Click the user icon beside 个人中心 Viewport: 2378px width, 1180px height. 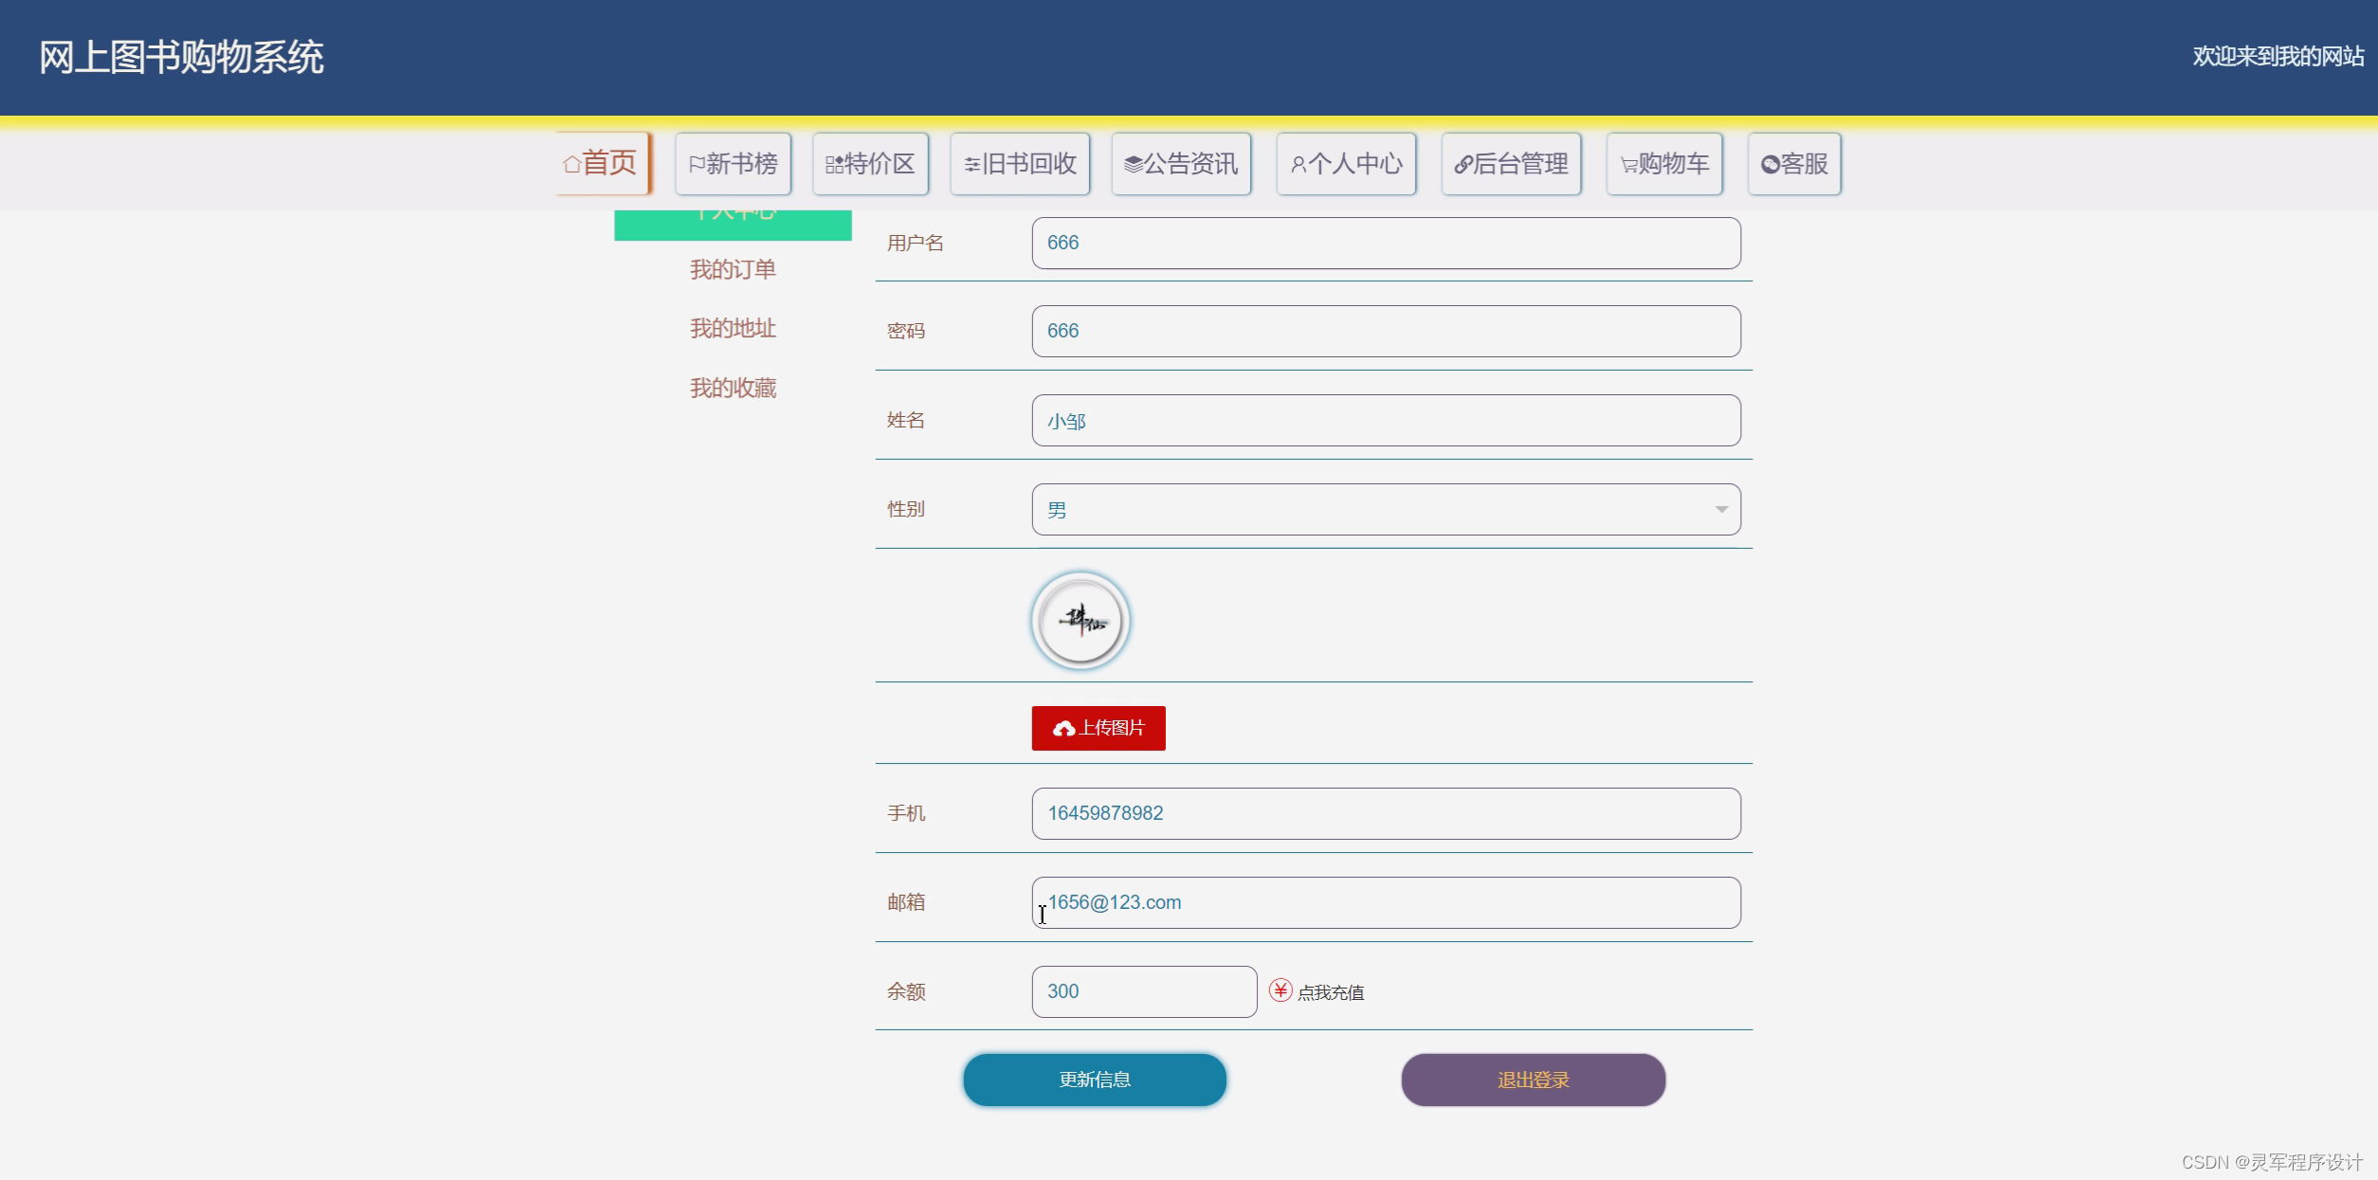[1298, 165]
